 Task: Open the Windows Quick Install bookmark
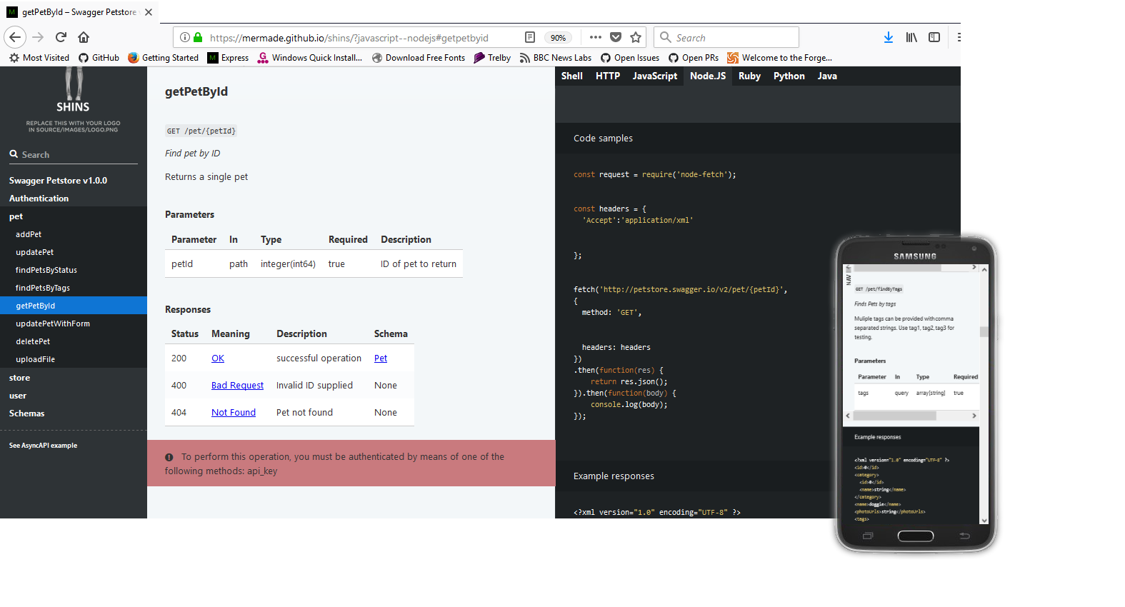coord(310,58)
